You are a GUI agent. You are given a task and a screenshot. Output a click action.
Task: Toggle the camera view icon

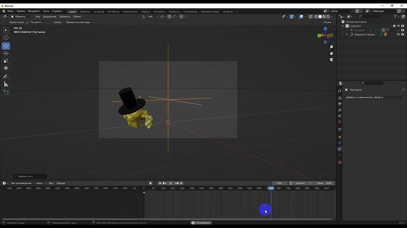pos(331,60)
